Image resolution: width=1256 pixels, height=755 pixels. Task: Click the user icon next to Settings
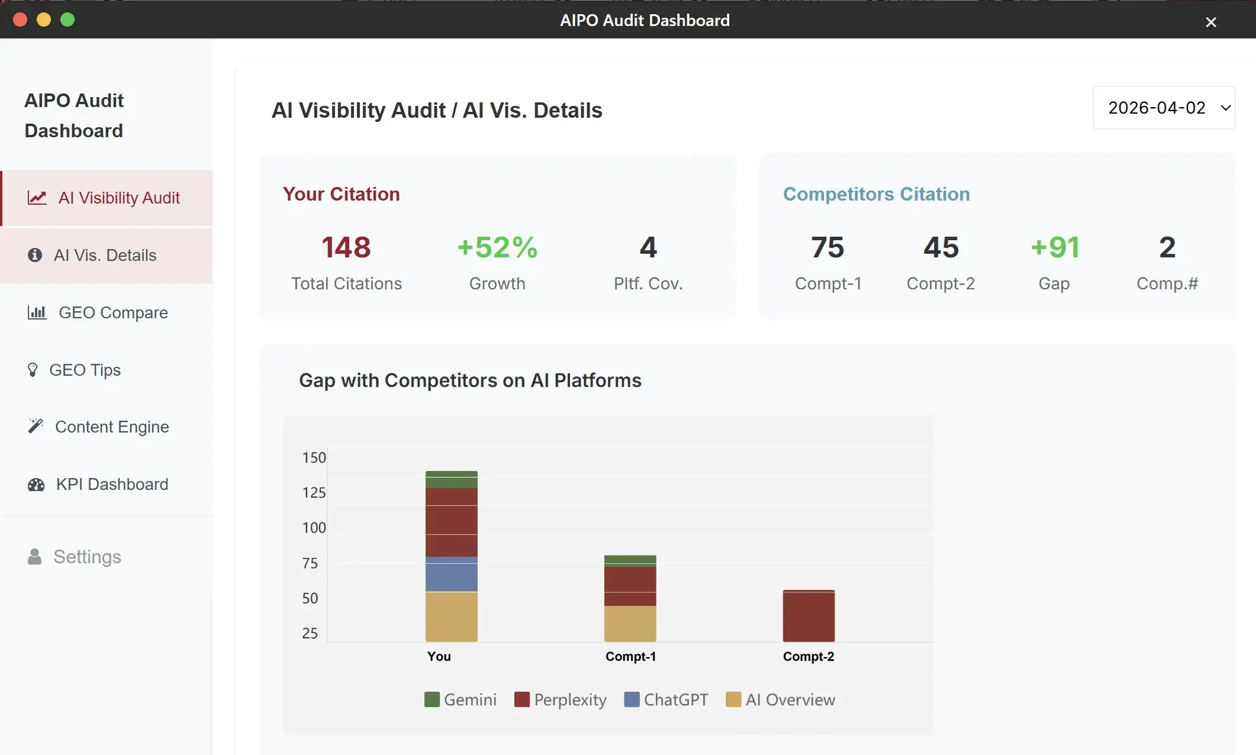click(35, 557)
